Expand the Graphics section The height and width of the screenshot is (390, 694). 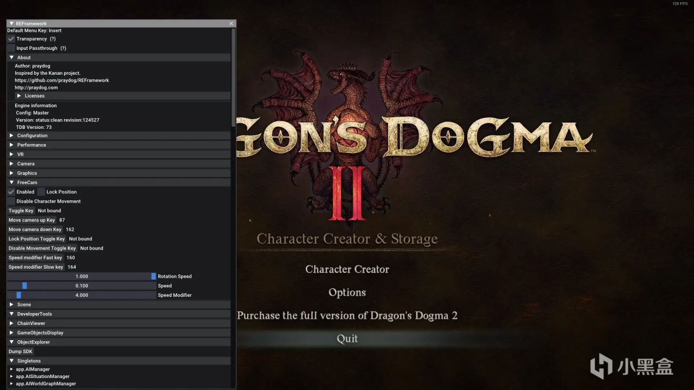click(119, 173)
